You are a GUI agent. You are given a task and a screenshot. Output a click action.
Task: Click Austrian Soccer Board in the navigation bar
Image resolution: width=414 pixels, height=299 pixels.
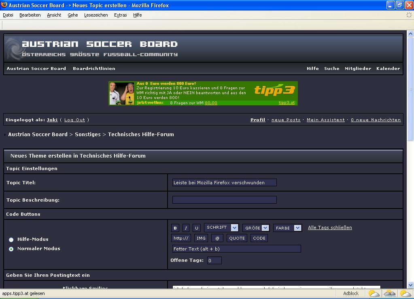(36, 69)
